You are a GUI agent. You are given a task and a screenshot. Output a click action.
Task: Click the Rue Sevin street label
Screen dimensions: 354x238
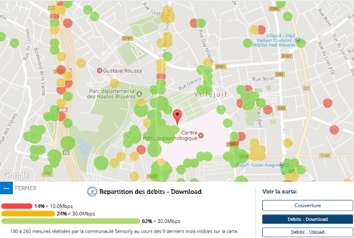[x=263, y=79]
